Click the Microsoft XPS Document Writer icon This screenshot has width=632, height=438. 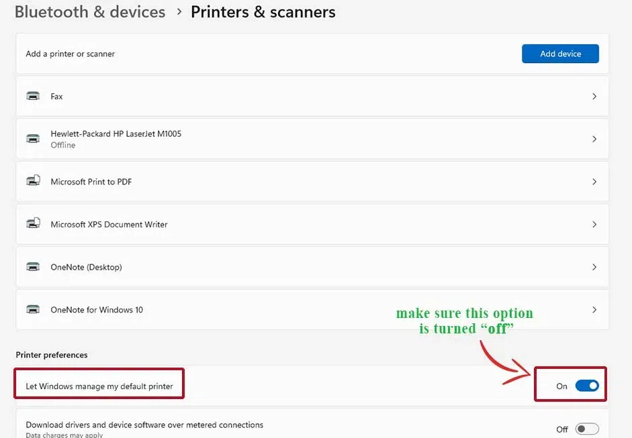click(x=33, y=223)
